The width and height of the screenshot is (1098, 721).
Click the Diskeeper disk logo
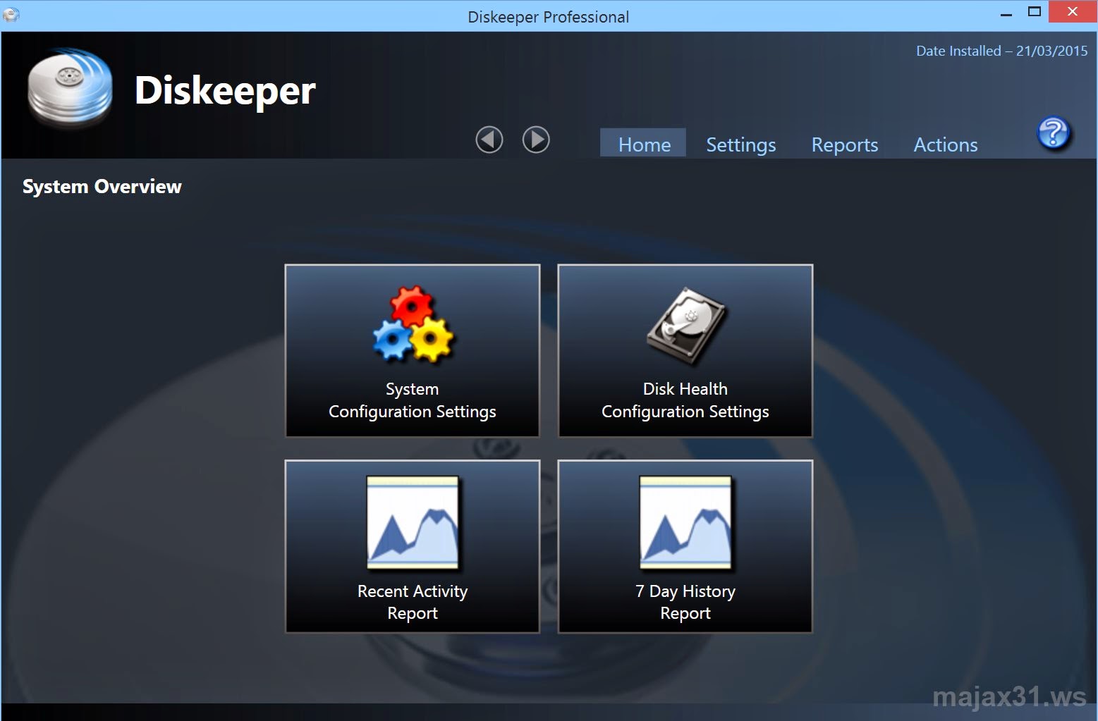70,86
